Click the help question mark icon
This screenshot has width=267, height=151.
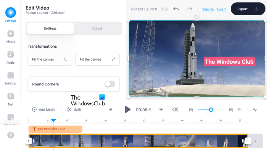(x=11, y=135)
